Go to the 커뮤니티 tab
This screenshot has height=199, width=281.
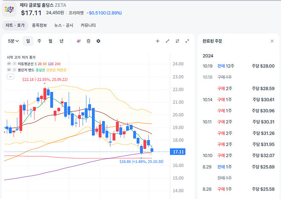pyautogui.click(x=88, y=25)
